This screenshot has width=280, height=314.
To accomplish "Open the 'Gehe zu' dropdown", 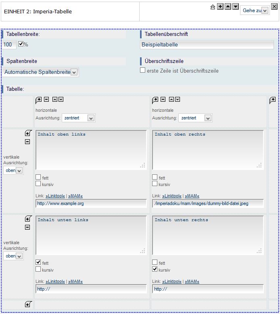I will (265, 11).
